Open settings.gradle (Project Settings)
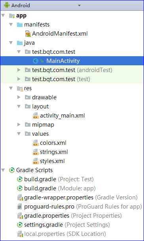Image resolution: width=144 pixels, height=241 pixels. point(67,225)
